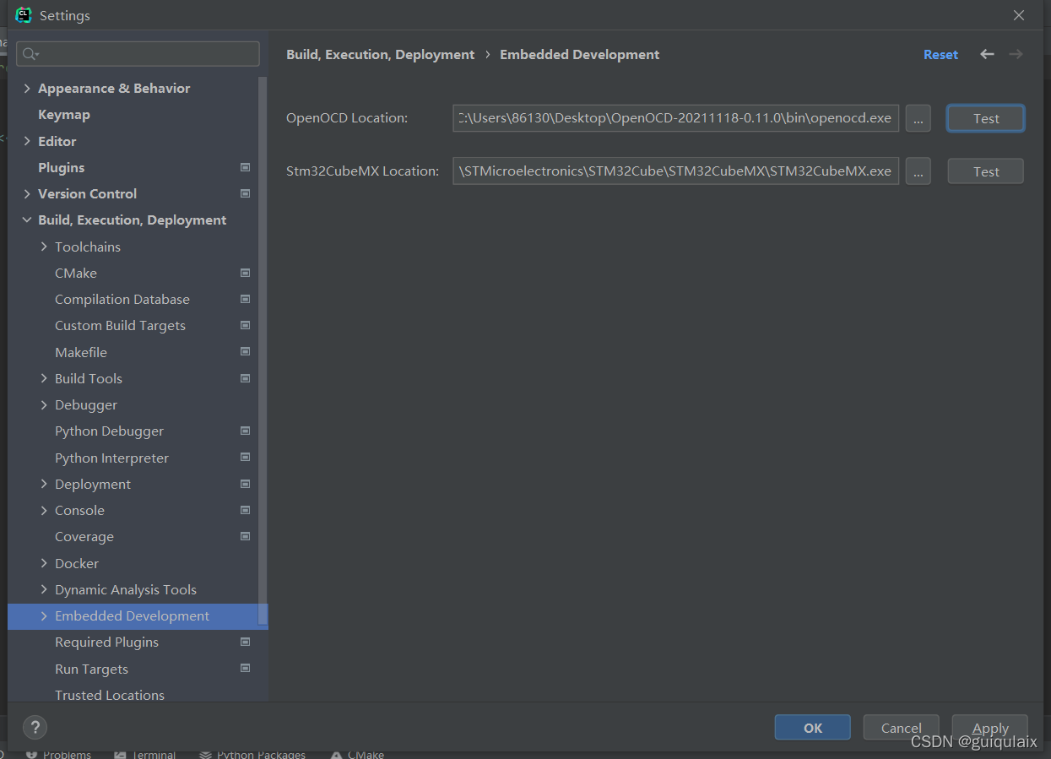The image size is (1051, 759).
Task: Click the project-level icon beside Python Debugger
Action: (x=245, y=431)
